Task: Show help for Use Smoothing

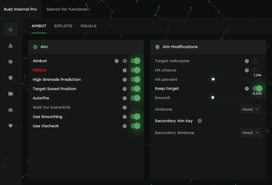Action: (124, 117)
